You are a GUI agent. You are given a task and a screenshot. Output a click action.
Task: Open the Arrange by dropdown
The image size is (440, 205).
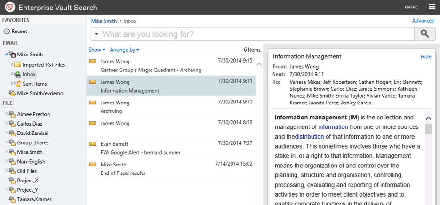coord(124,50)
